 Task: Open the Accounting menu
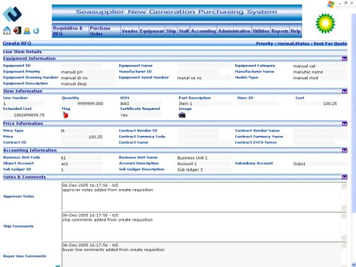point(204,31)
